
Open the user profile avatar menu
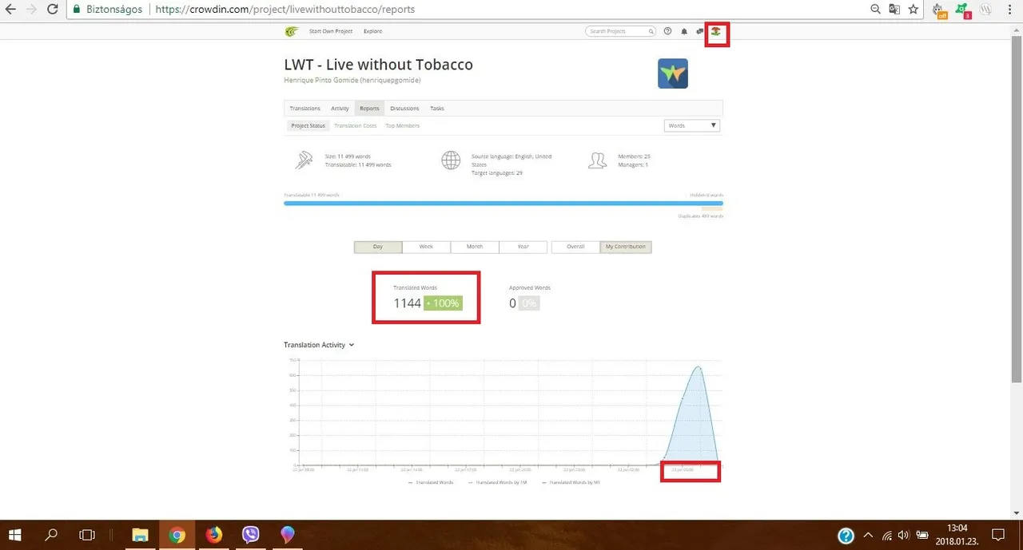(x=717, y=31)
